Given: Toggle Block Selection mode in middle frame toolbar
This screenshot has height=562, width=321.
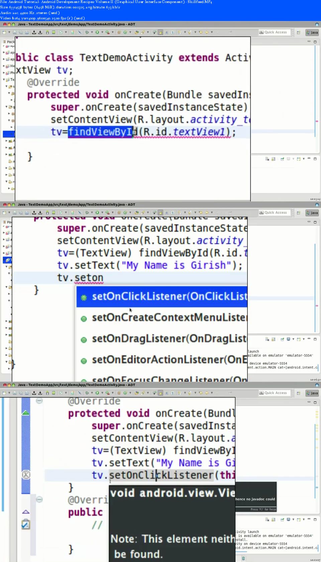Looking at the screenshot, I should click(167, 213).
